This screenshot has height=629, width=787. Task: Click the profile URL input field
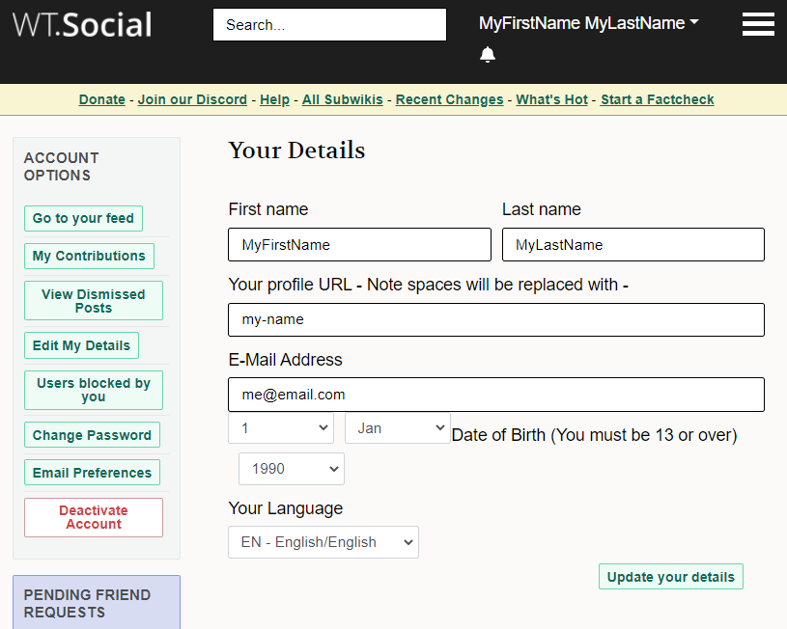[x=496, y=319]
